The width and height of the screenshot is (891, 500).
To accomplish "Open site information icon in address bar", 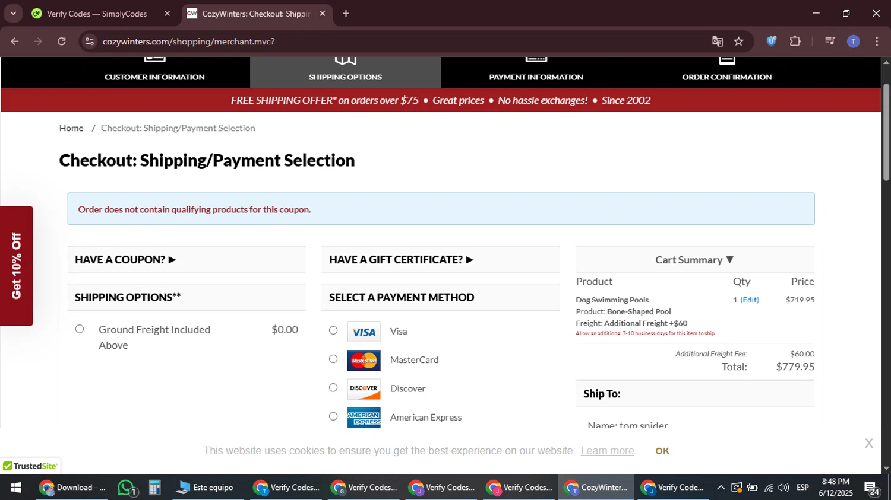I will tap(90, 42).
